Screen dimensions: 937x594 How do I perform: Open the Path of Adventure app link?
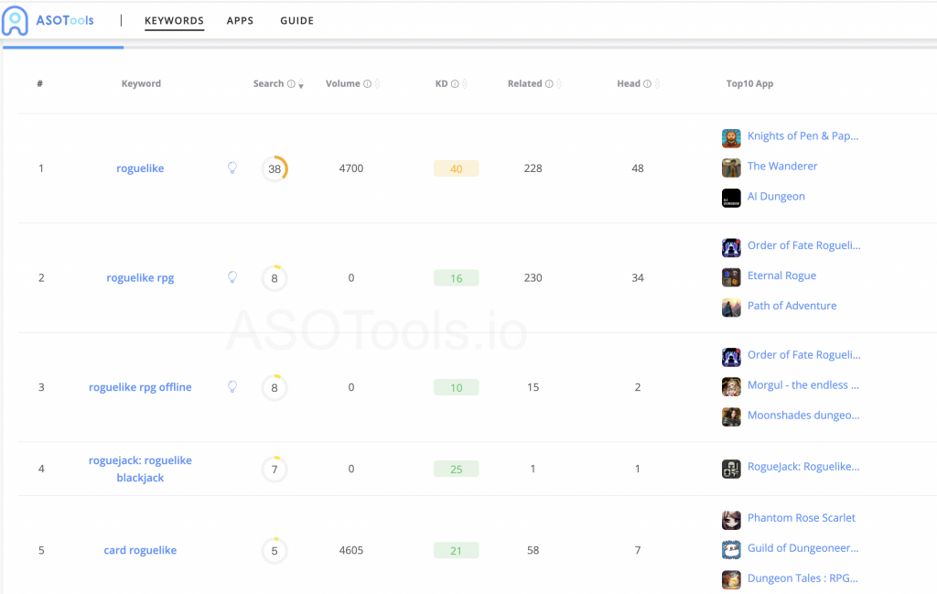click(792, 306)
